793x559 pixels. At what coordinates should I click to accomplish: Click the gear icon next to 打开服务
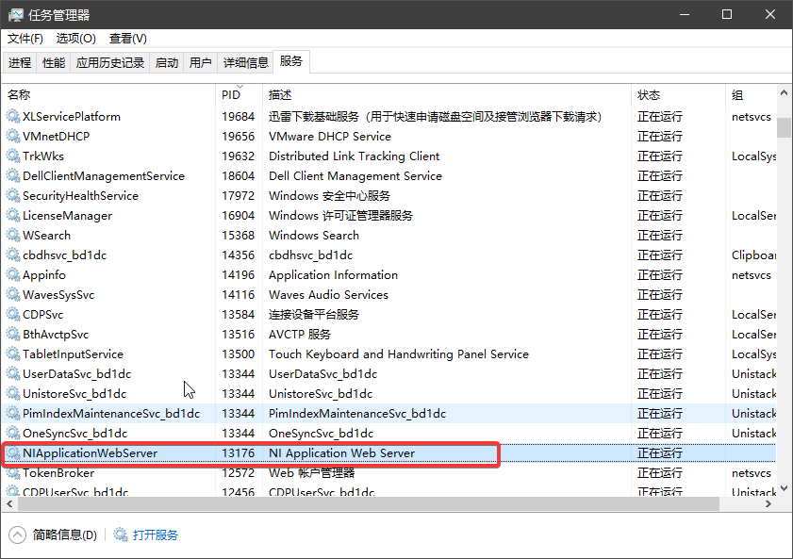pos(121,534)
